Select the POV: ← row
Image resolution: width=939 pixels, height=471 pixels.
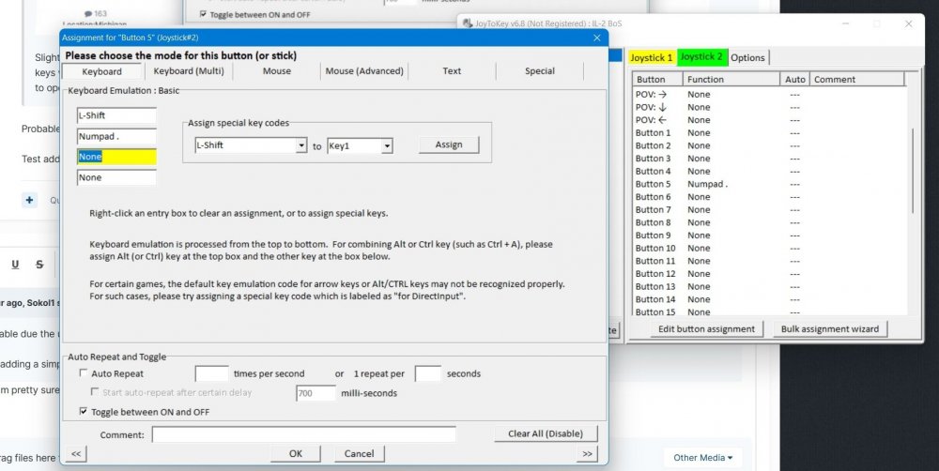pos(768,120)
